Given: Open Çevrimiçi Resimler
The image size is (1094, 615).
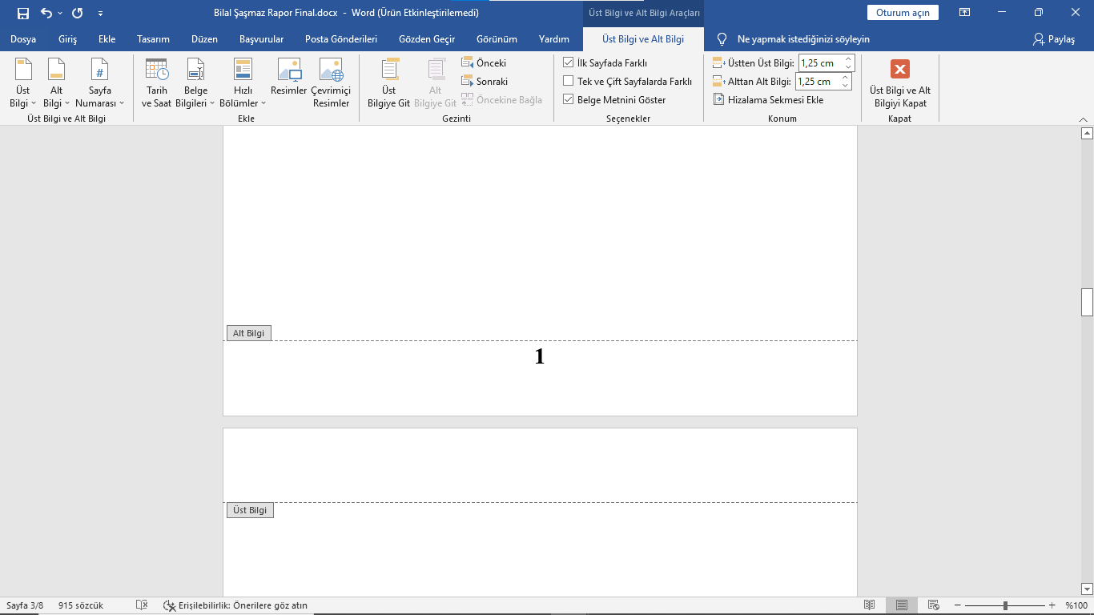Looking at the screenshot, I should coord(331,83).
